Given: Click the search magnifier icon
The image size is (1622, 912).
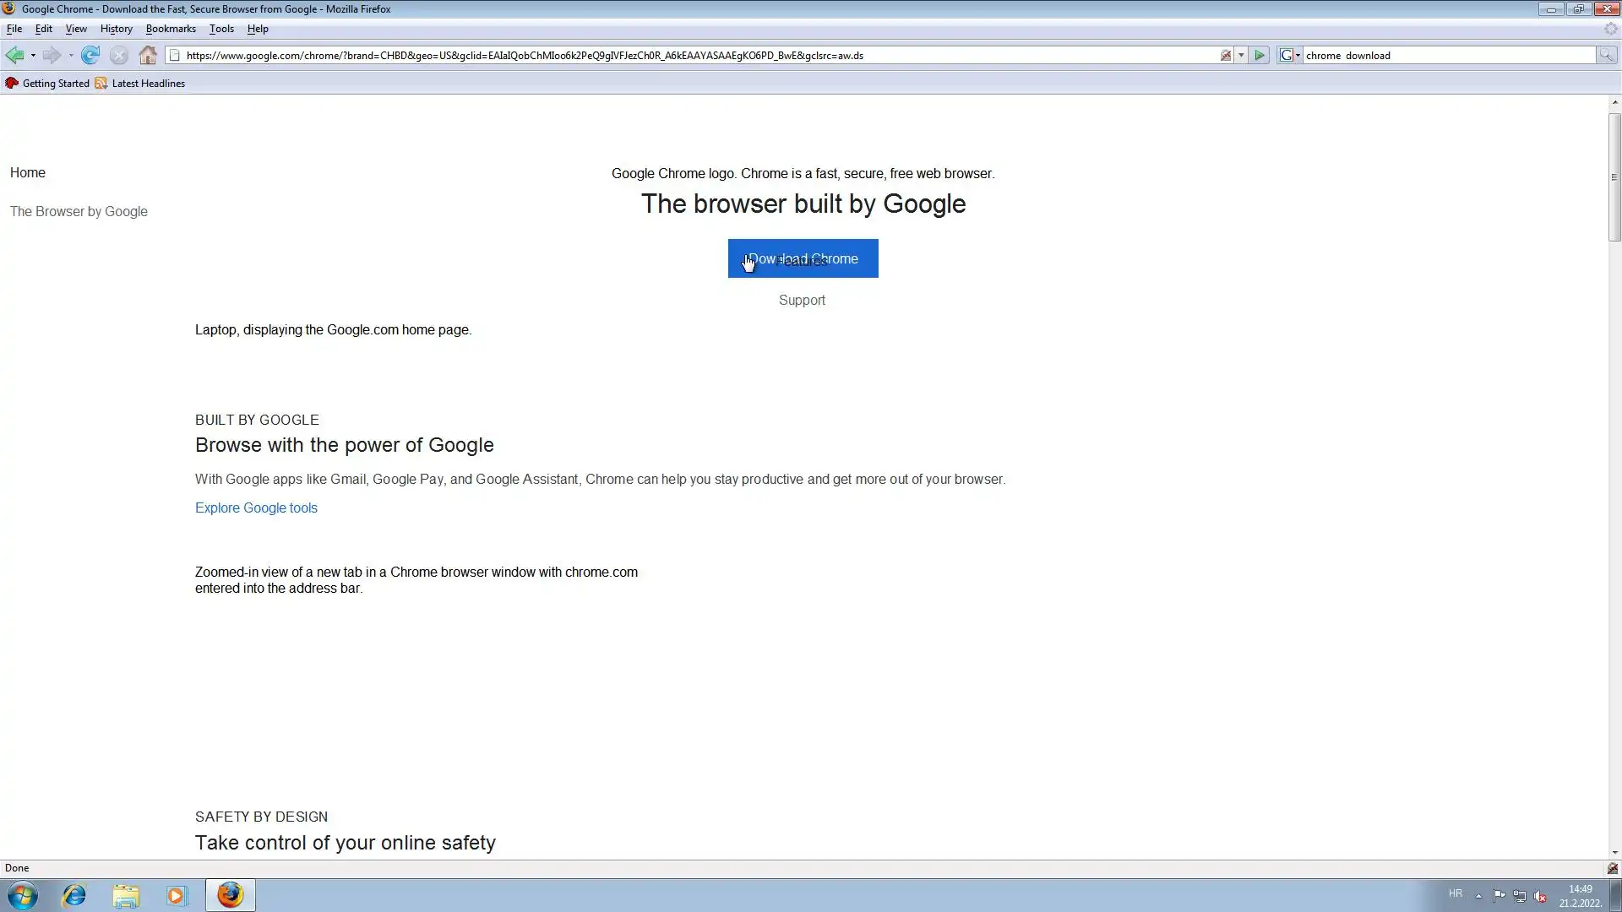Looking at the screenshot, I should coord(1606,56).
